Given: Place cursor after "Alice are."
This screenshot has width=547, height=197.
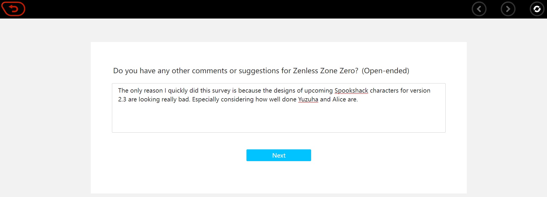Looking at the screenshot, I should coord(358,99).
